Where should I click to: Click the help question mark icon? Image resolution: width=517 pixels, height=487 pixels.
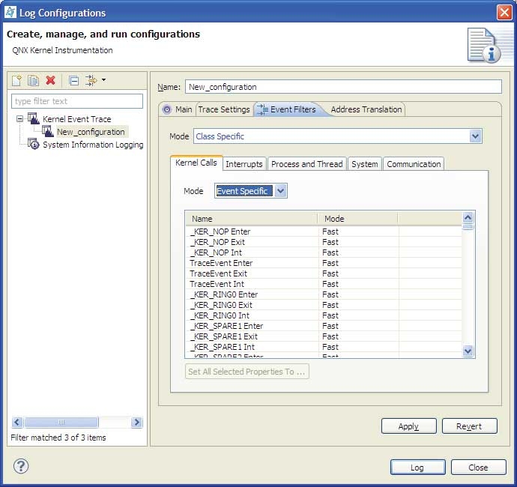[x=21, y=467]
